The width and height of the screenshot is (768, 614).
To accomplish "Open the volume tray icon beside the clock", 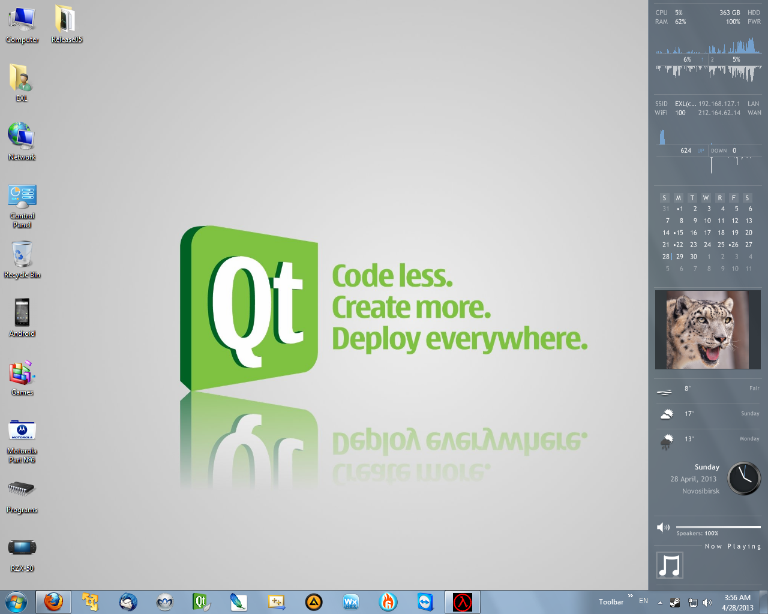I will (x=707, y=603).
